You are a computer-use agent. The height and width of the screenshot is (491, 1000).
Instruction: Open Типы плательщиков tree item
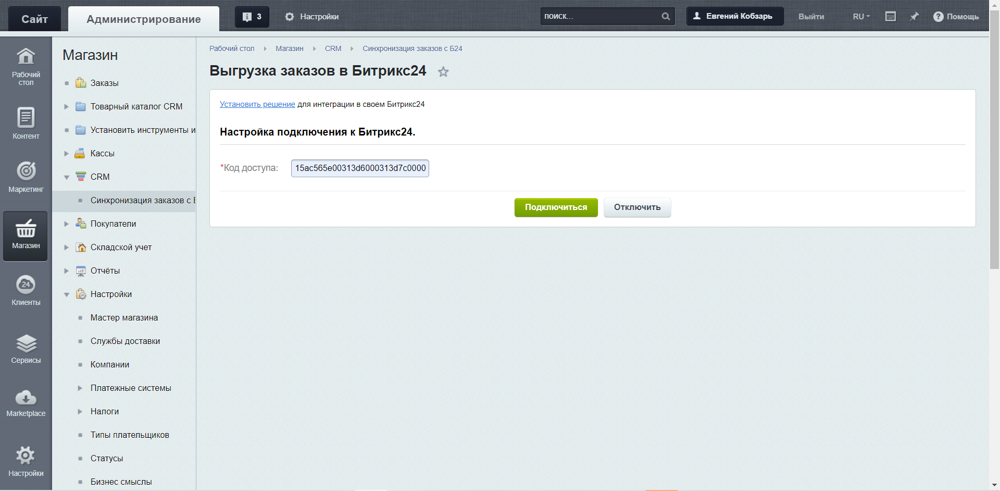tap(130, 435)
